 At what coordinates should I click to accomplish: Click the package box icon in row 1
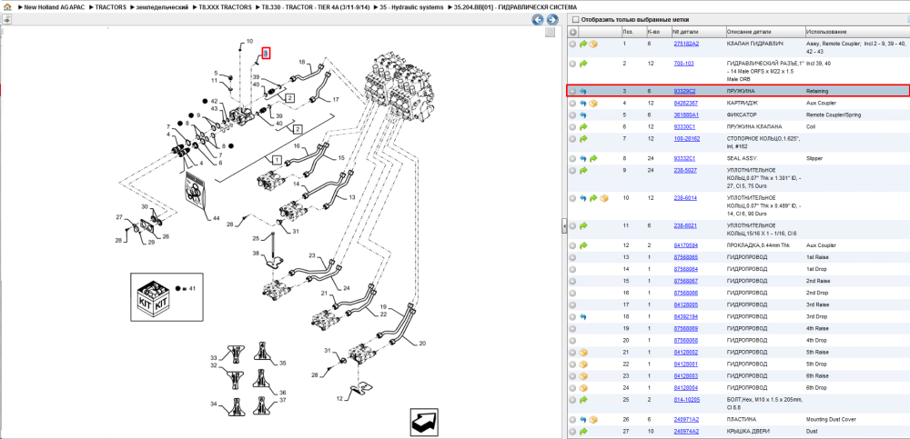(593, 44)
